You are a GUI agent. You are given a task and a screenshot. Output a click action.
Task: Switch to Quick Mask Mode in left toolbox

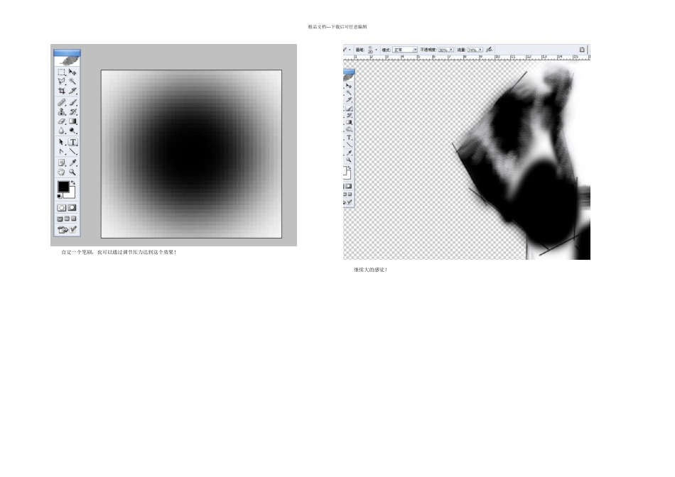click(x=72, y=208)
